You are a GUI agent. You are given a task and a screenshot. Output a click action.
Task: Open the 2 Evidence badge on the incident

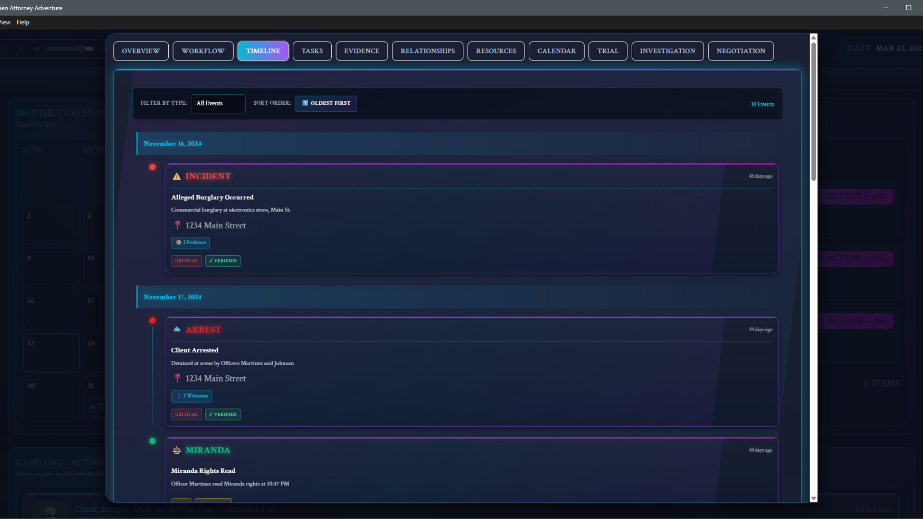click(x=190, y=243)
